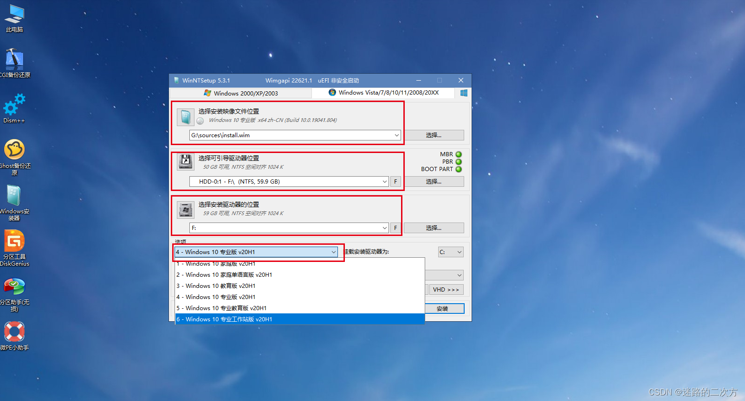
Task: Click the disc icon beside the image description
Action: coord(200,121)
